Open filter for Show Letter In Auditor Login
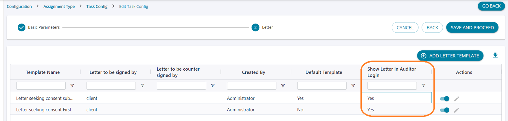This screenshot has width=508, height=121. tap(423, 86)
